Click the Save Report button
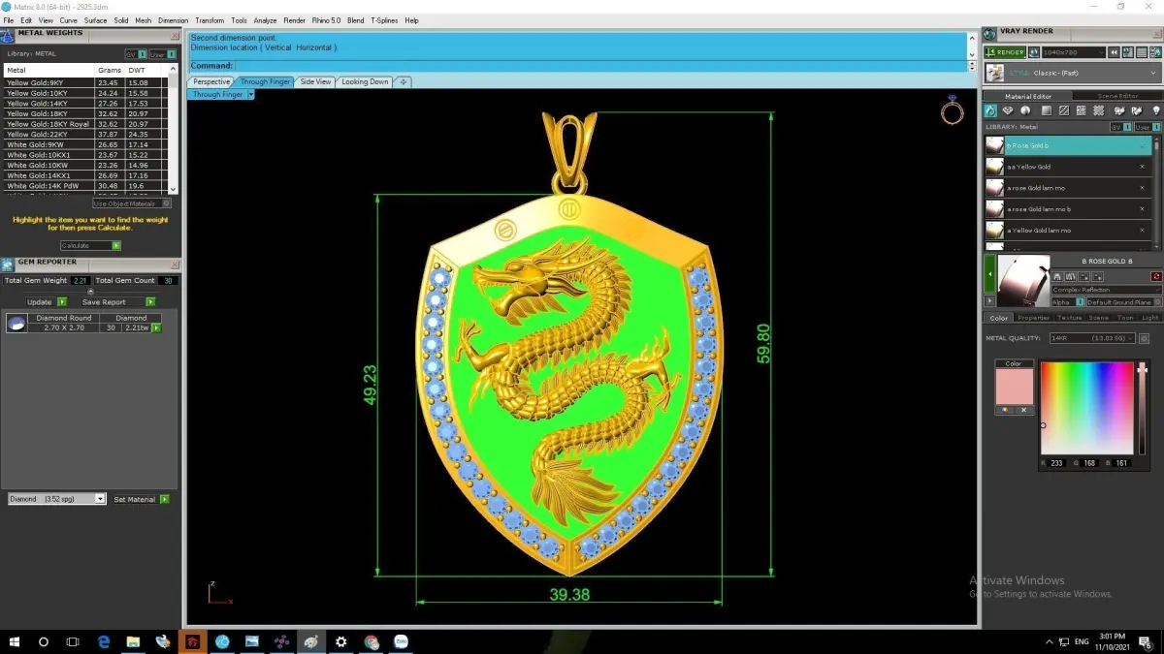The width and height of the screenshot is (1164, 654). (x=104, y=301)
